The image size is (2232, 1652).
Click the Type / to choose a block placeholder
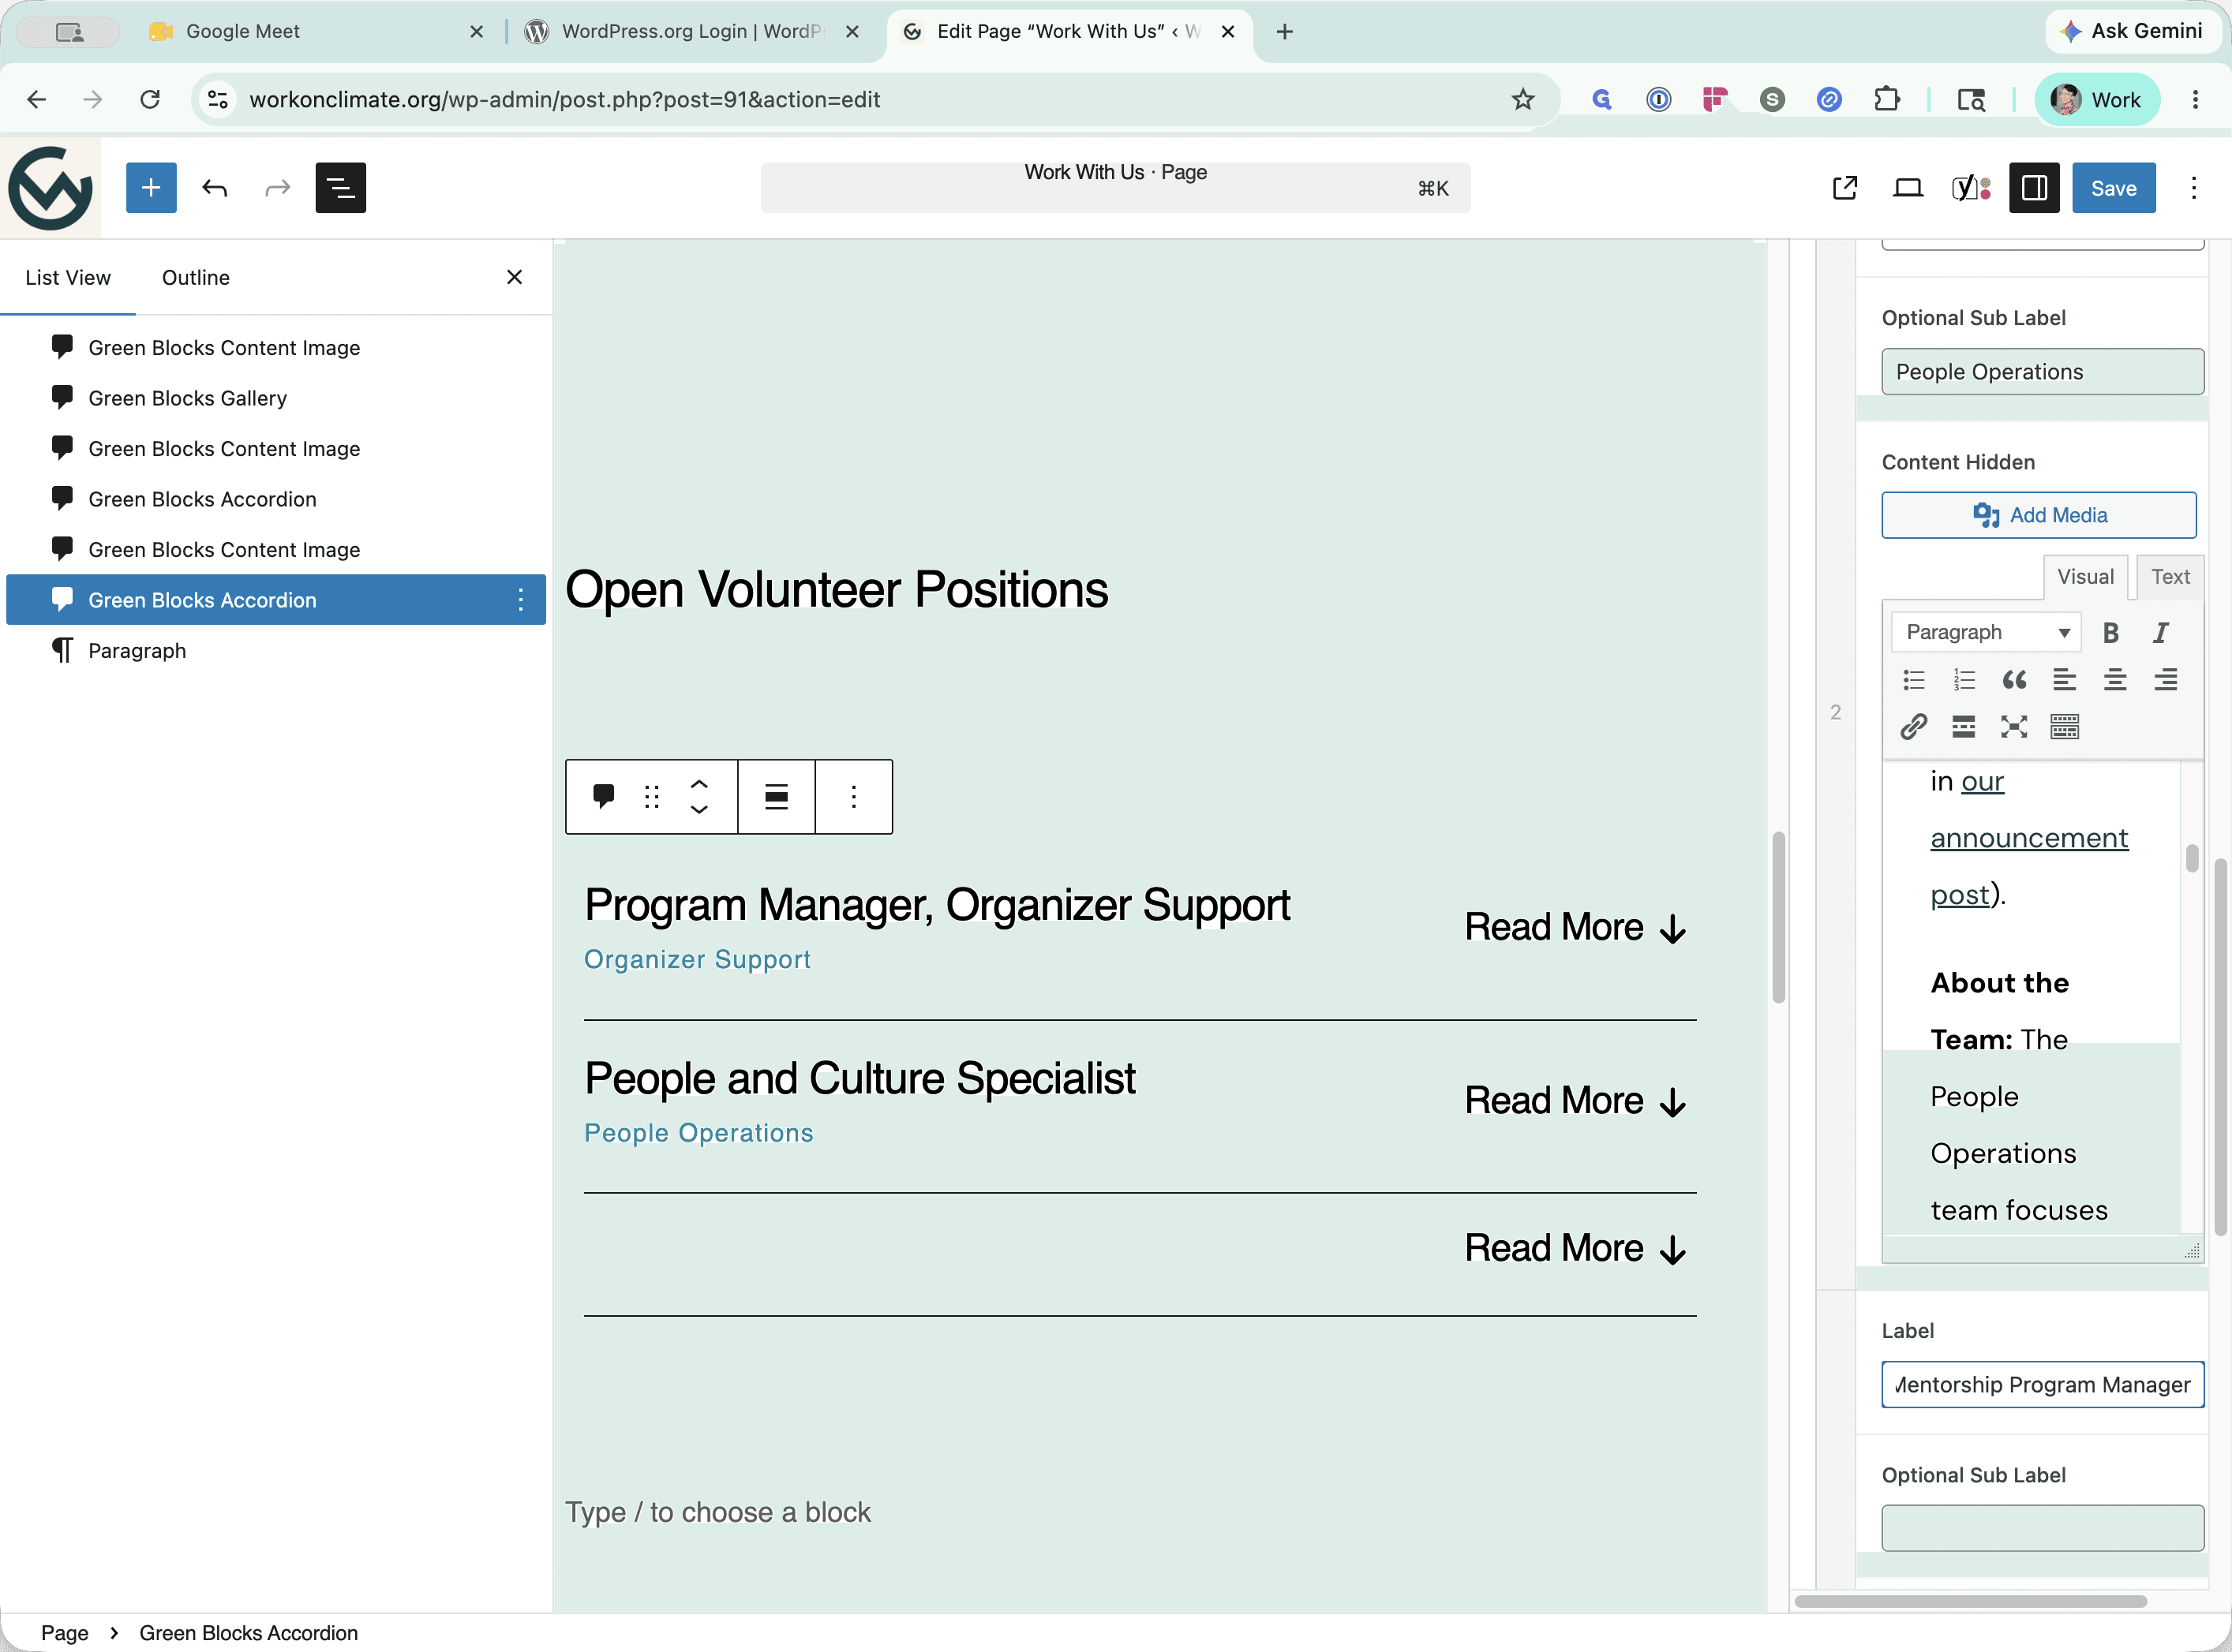pyautogui.click(x=717, y=1512)
